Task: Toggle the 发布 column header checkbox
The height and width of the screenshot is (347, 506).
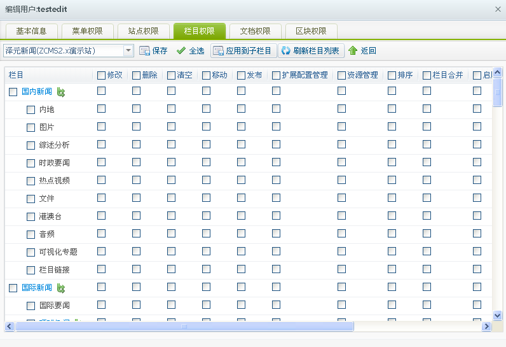Action: click(x=242, y=75)
